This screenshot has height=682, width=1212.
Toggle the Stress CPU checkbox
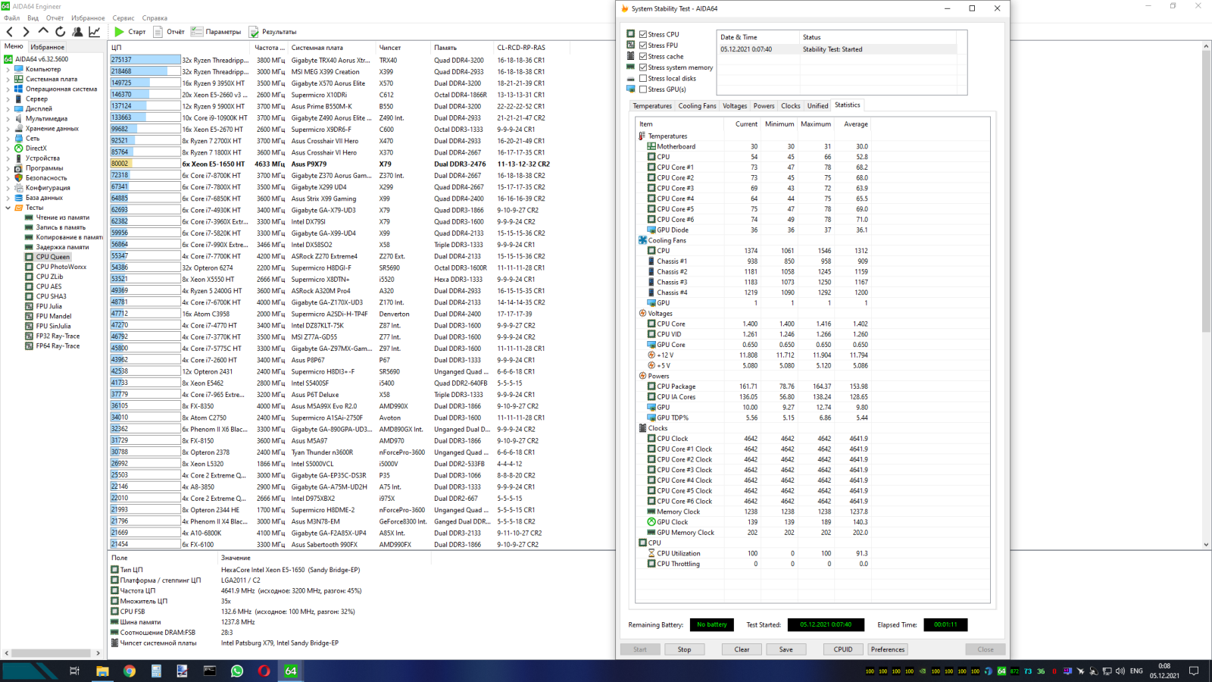(643, 34)
